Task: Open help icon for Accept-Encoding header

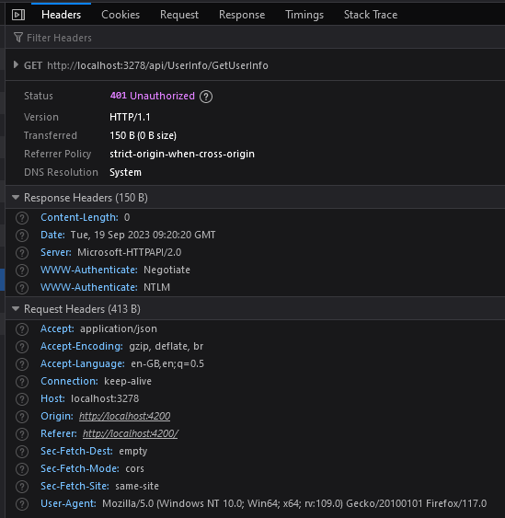Action: click(x=22, y=347)
